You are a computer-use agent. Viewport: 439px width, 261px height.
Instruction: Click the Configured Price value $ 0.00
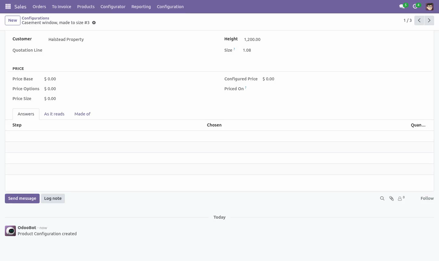click(268, 79)
